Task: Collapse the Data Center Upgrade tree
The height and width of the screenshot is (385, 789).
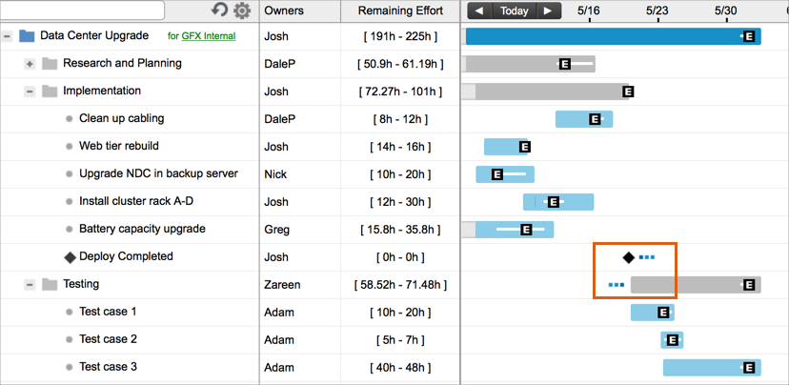Action: tap(8, 36)
